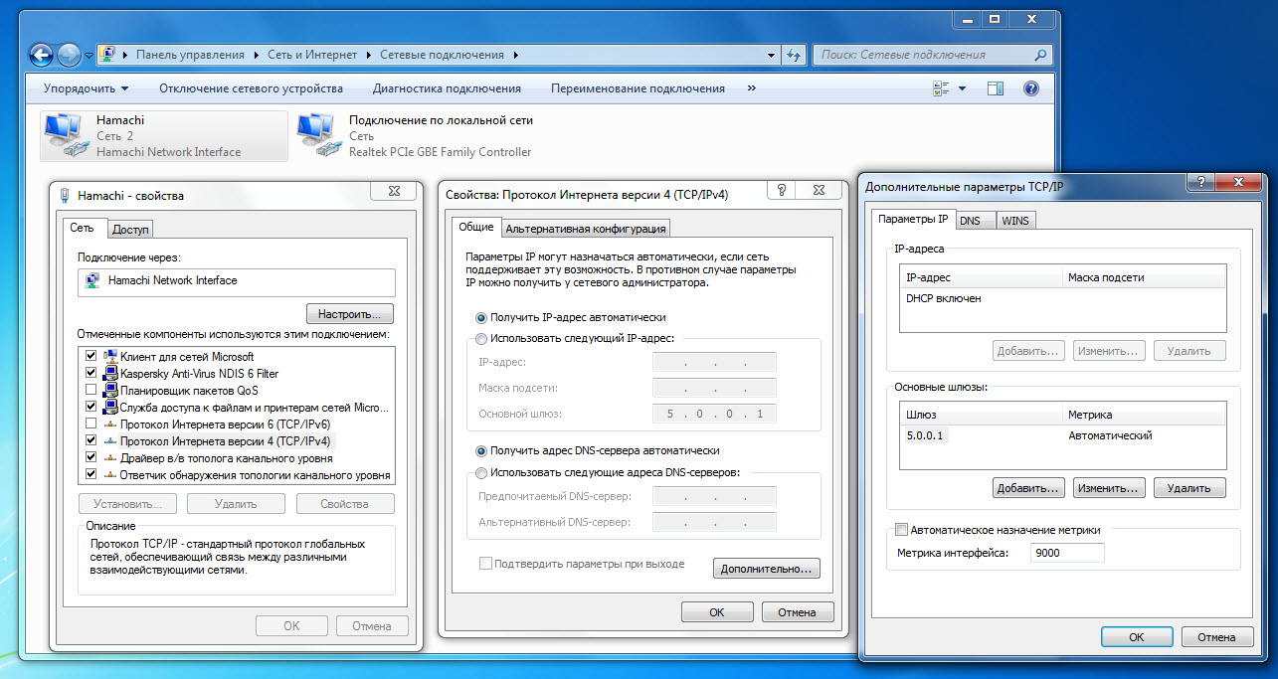Check 'Планировщик пакетов QoS' checkbox

[91, 390]
